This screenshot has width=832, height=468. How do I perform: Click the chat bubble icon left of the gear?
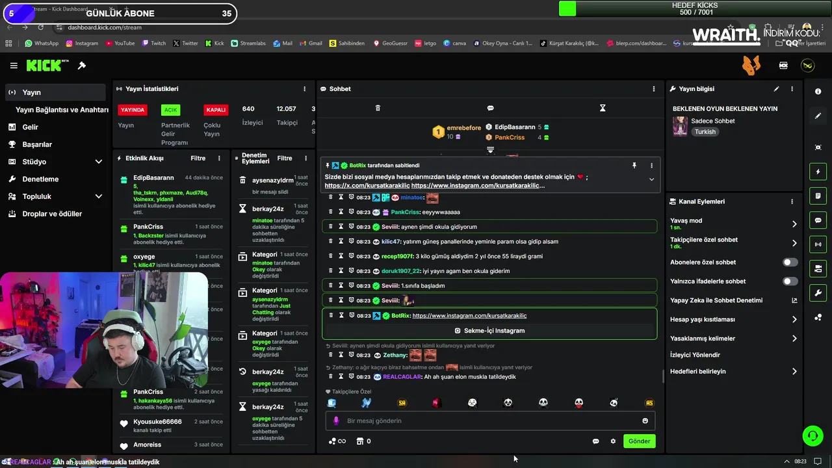(x=595, y=441)
